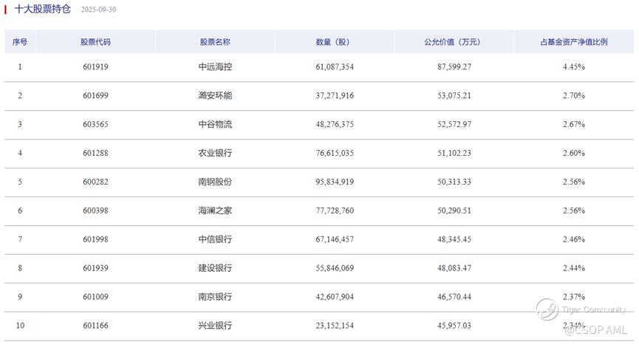The width and height of the screenshot is (639, 345).
Task: Click quantity 67,146,457
Action: 334,239
